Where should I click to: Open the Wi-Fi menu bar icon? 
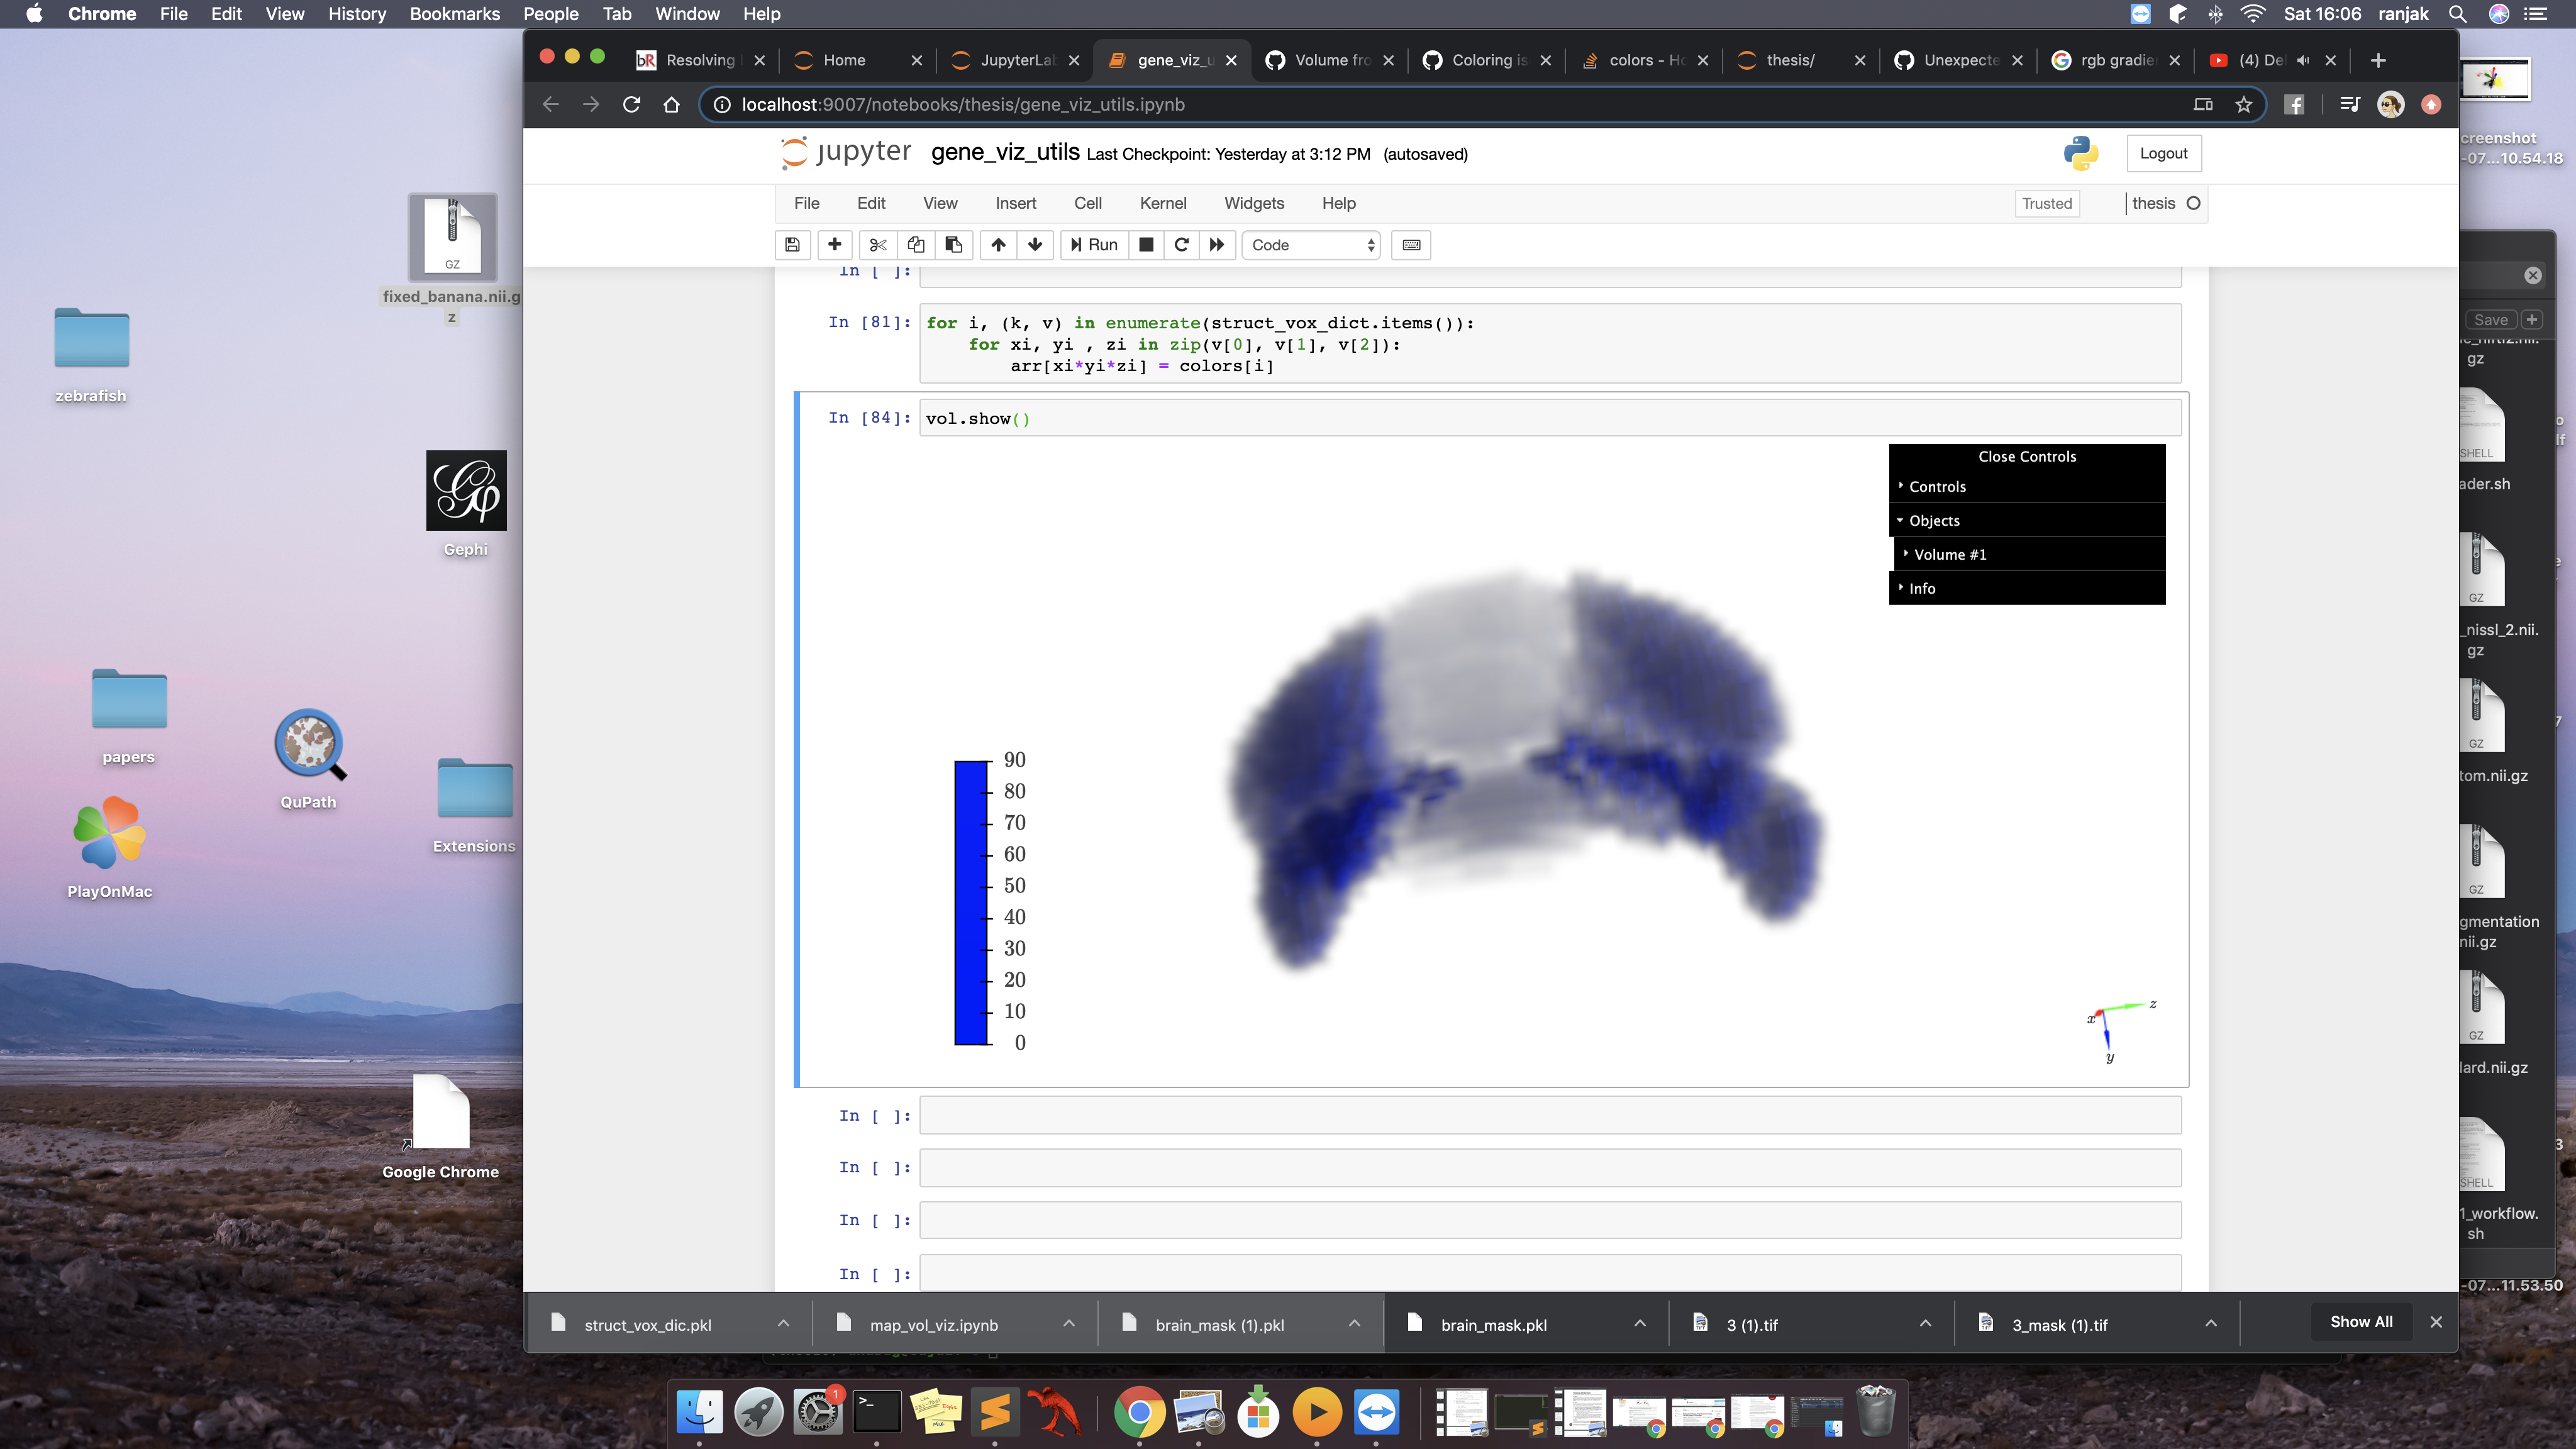tap(2252, 14)
